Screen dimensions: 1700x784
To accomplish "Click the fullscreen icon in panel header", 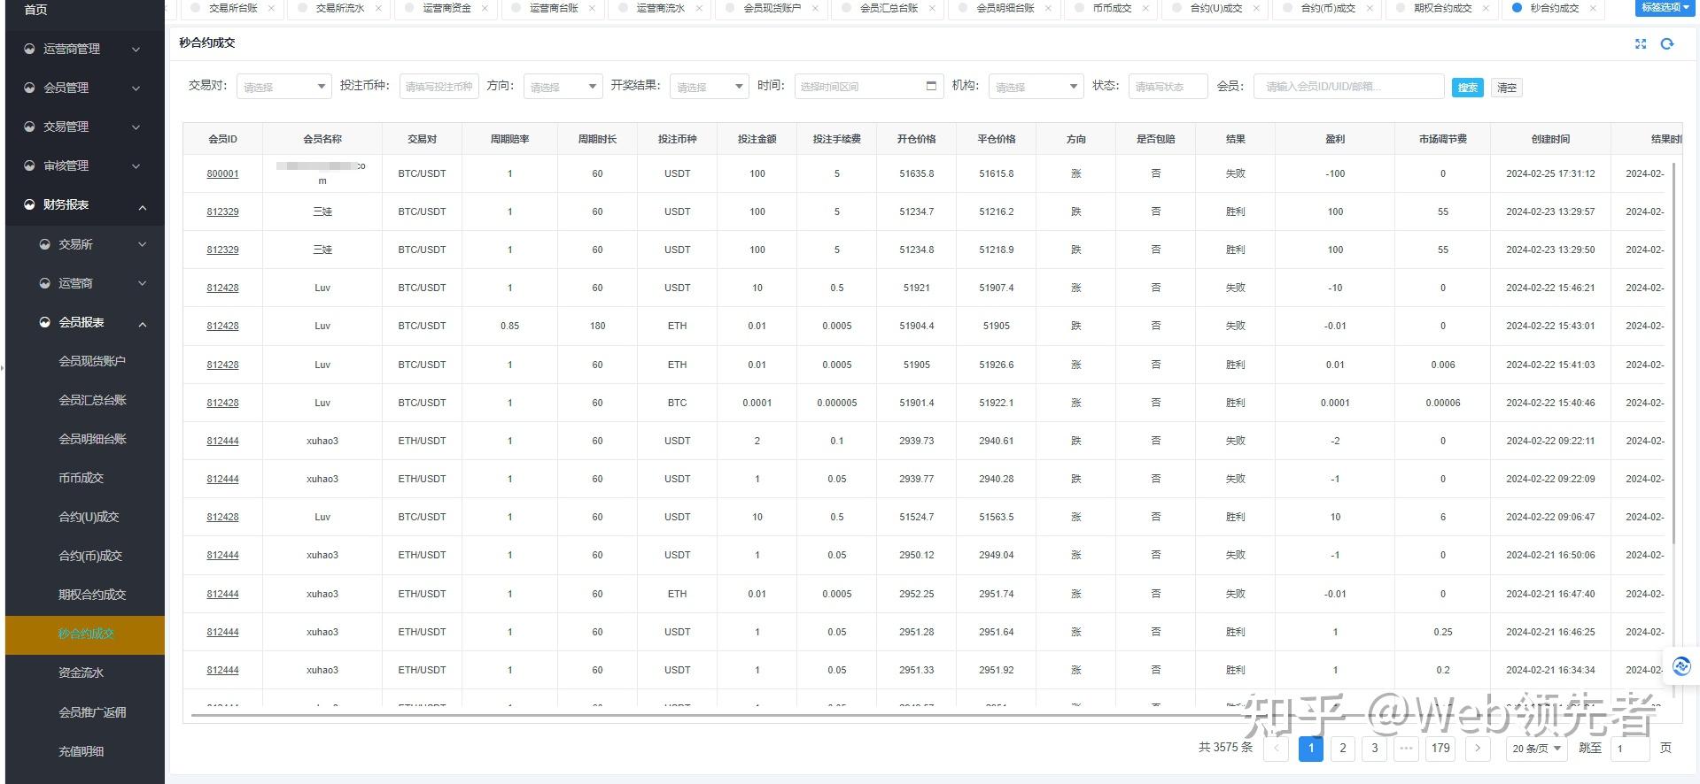I will pos(1641,43).
